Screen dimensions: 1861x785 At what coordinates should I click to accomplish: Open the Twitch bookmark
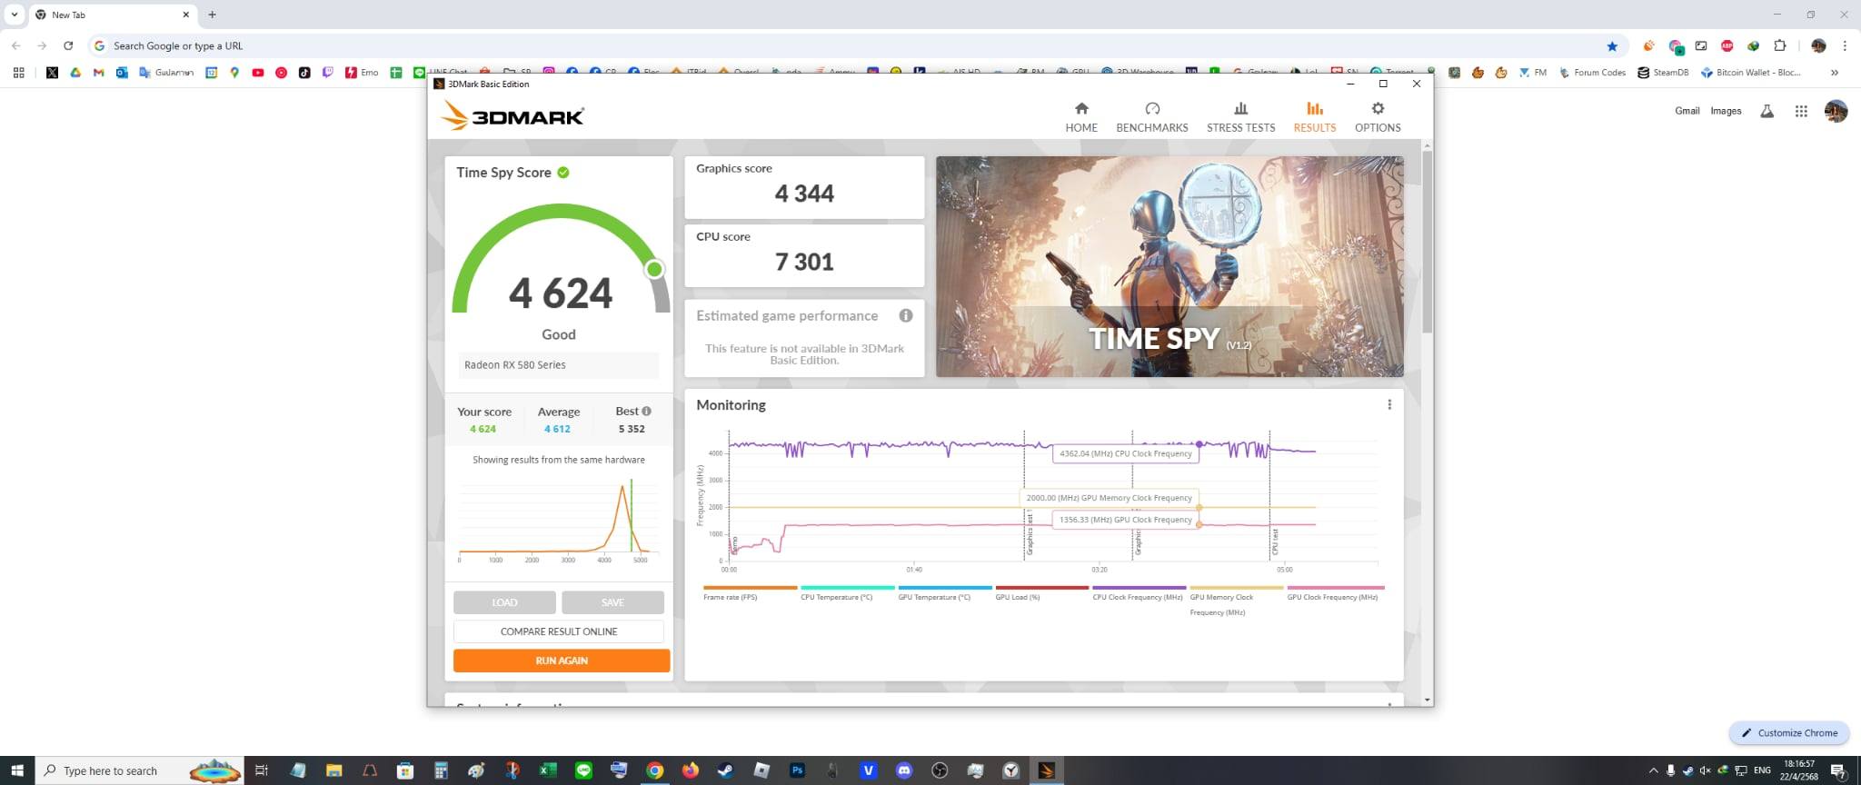327,73
